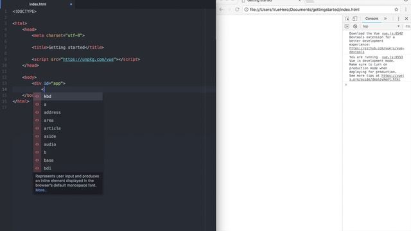Select the area tag suggestion
Viewport: 411px width, 231px height.
[67, 121]
